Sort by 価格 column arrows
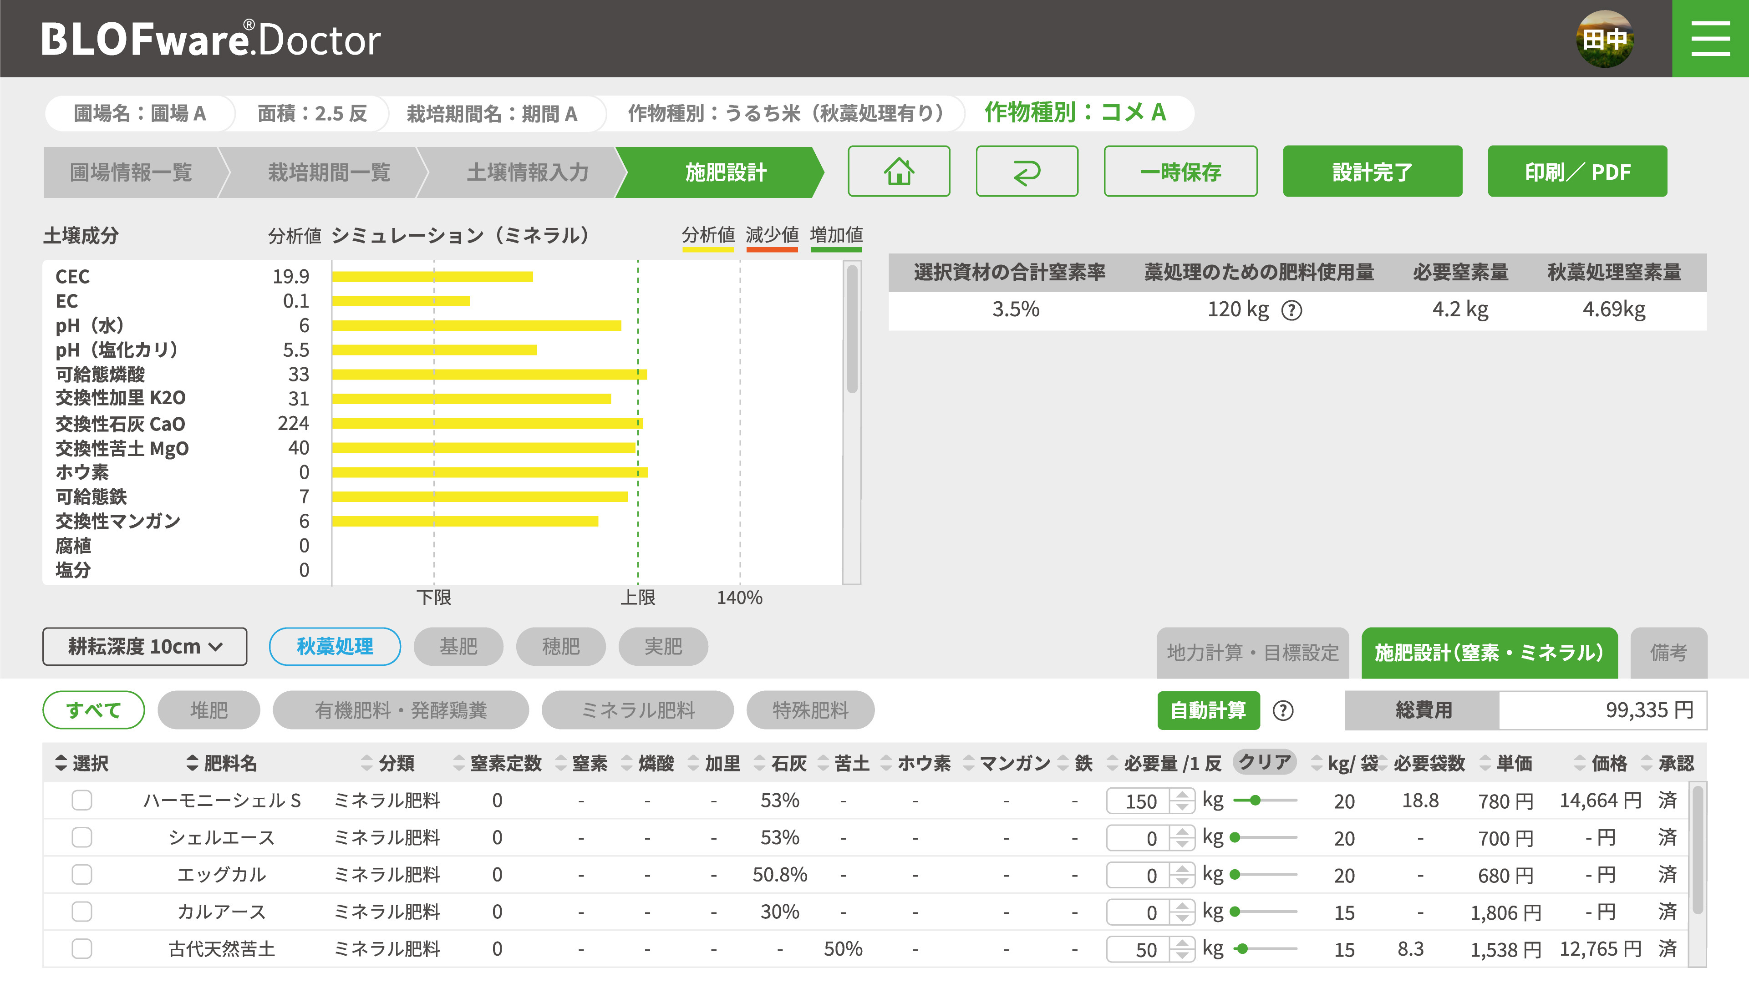This screenshot has height=983, width=1749. tap(1580, 763)
